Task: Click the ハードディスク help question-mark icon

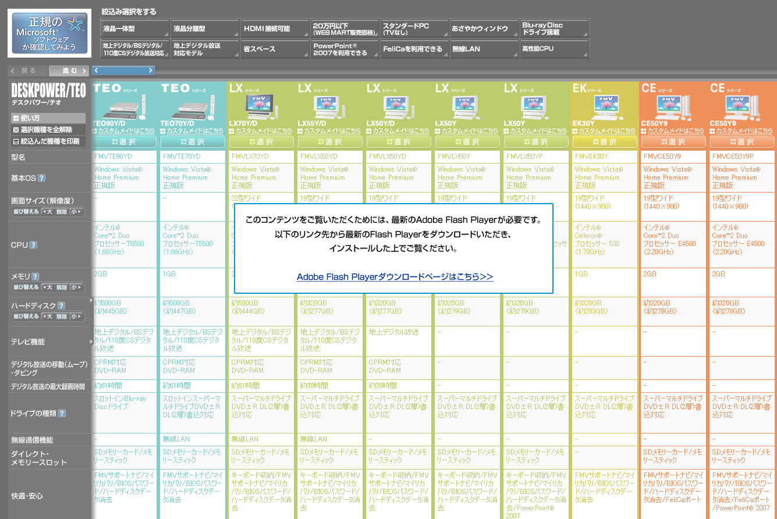Action: tap(61, 305)
